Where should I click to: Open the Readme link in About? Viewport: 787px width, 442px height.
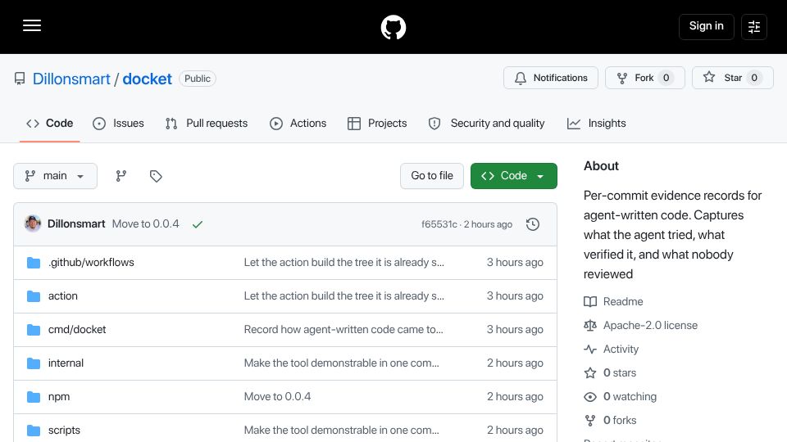tap(613, 302)
